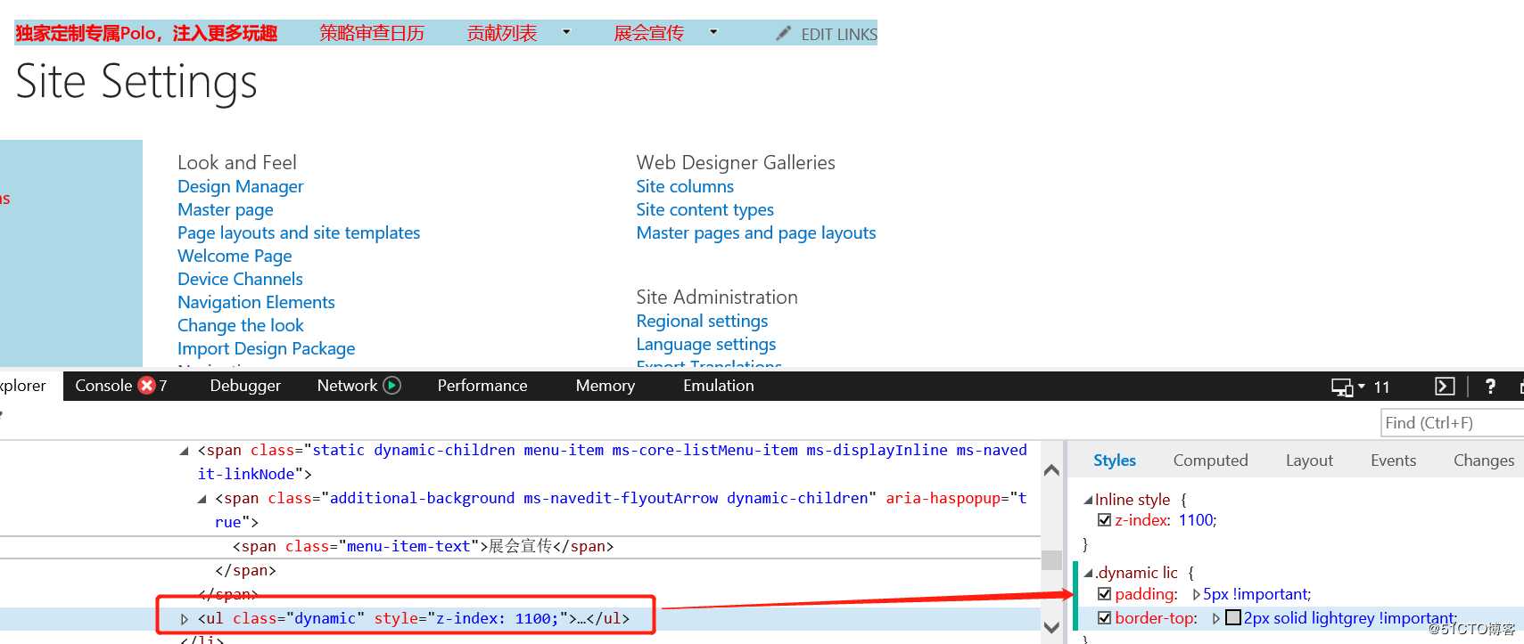
Task: Click the 独家定制专属Polo navigation link
Action: [146, 33]
